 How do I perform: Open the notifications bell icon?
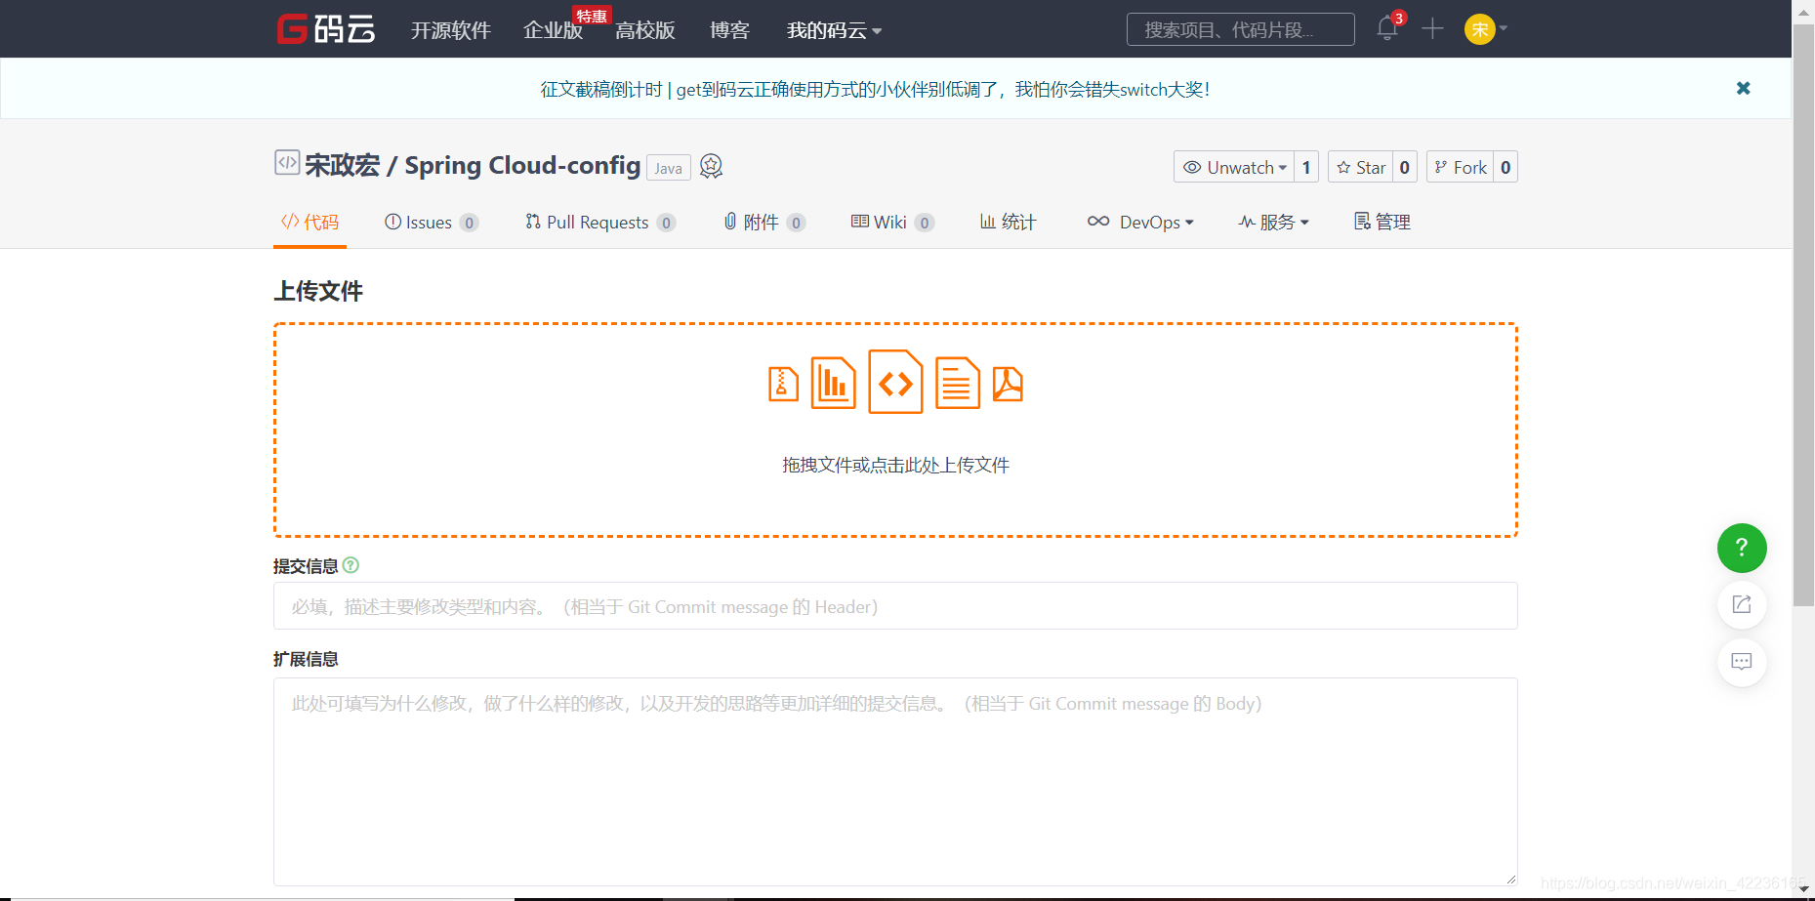click(x=1386, y=28)
